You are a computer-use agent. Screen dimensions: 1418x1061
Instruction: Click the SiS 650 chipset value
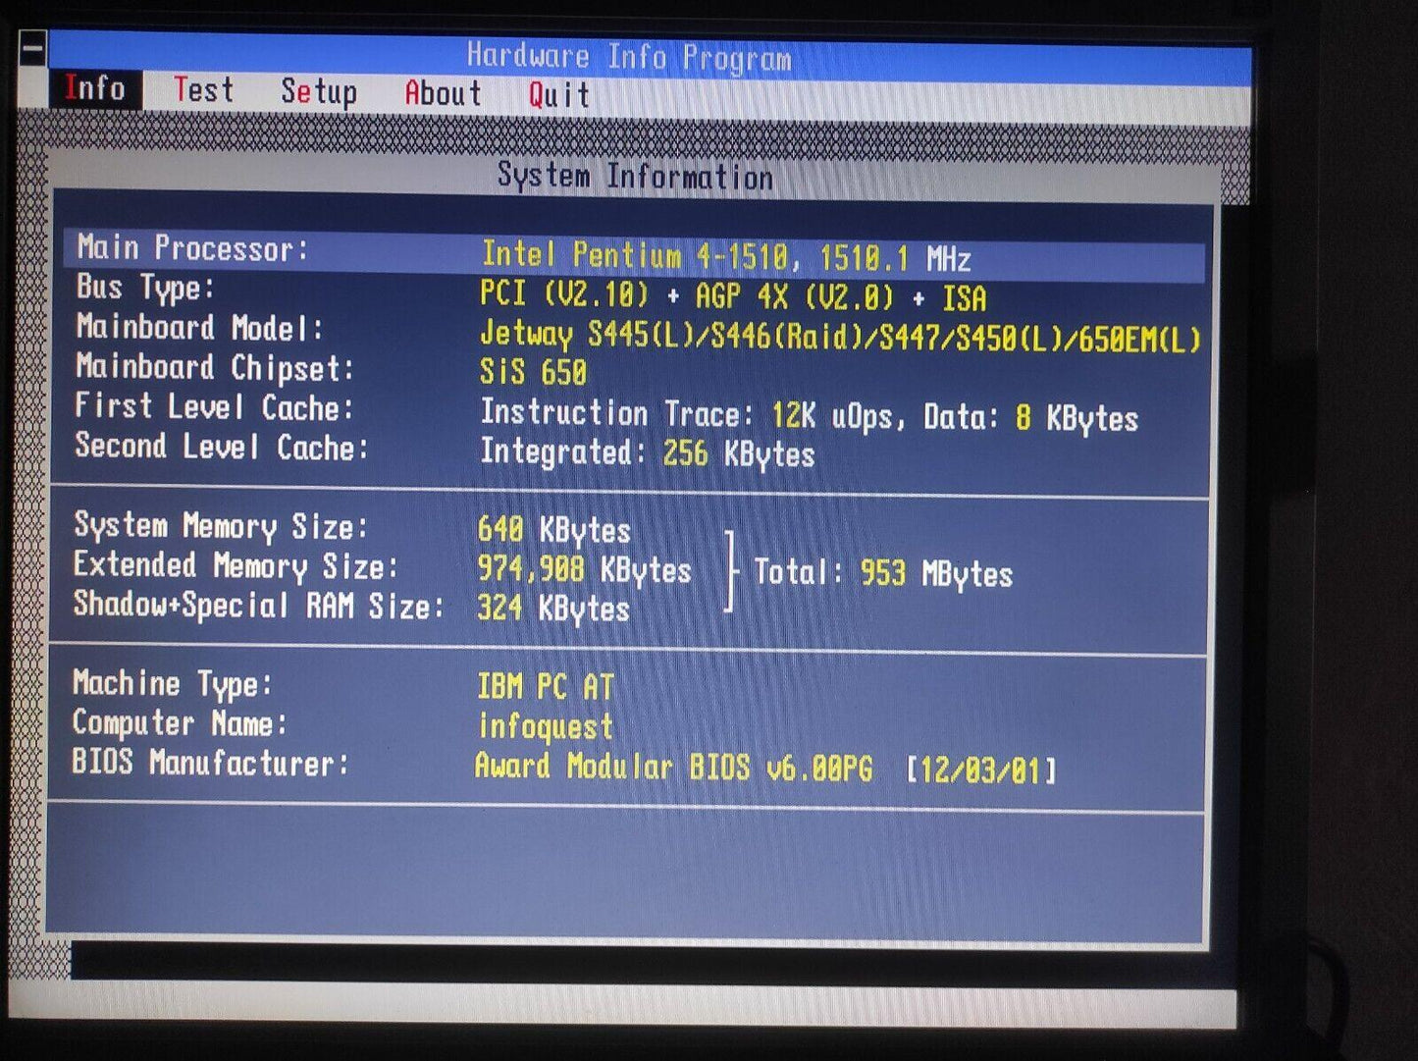(533, 373)
